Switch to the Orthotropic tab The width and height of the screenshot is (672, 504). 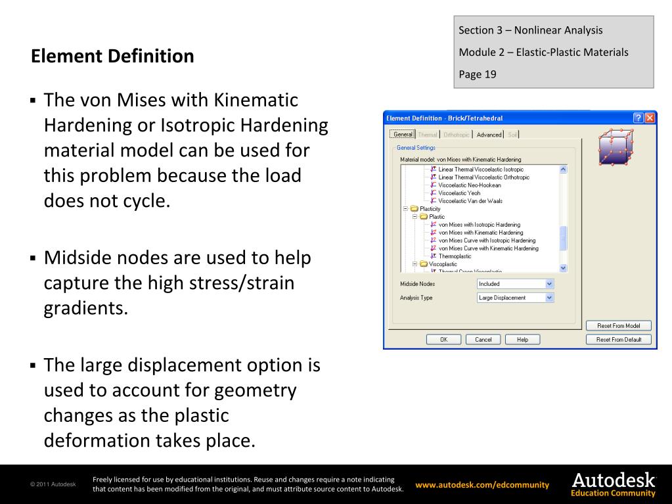pyautogui.click(x=456, y=135)
